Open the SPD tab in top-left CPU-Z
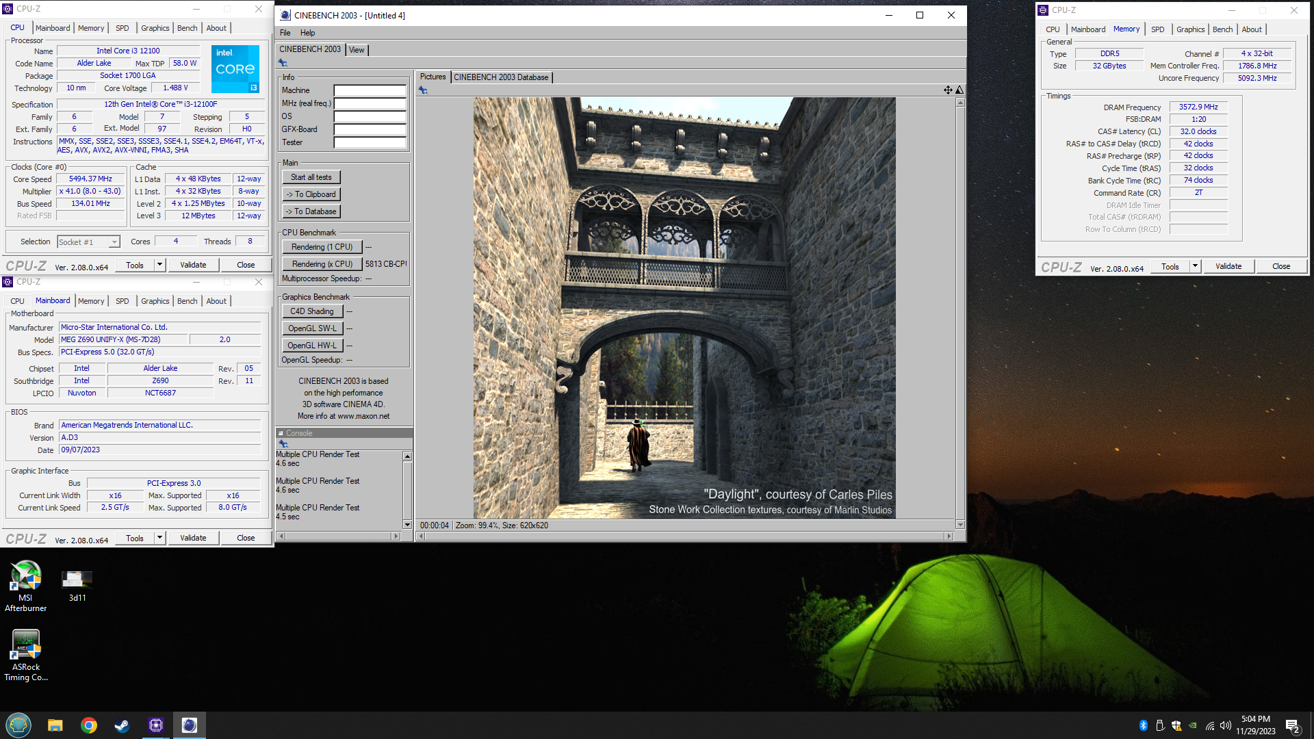This screenshot has width=1314, height=739. [123, 28]
